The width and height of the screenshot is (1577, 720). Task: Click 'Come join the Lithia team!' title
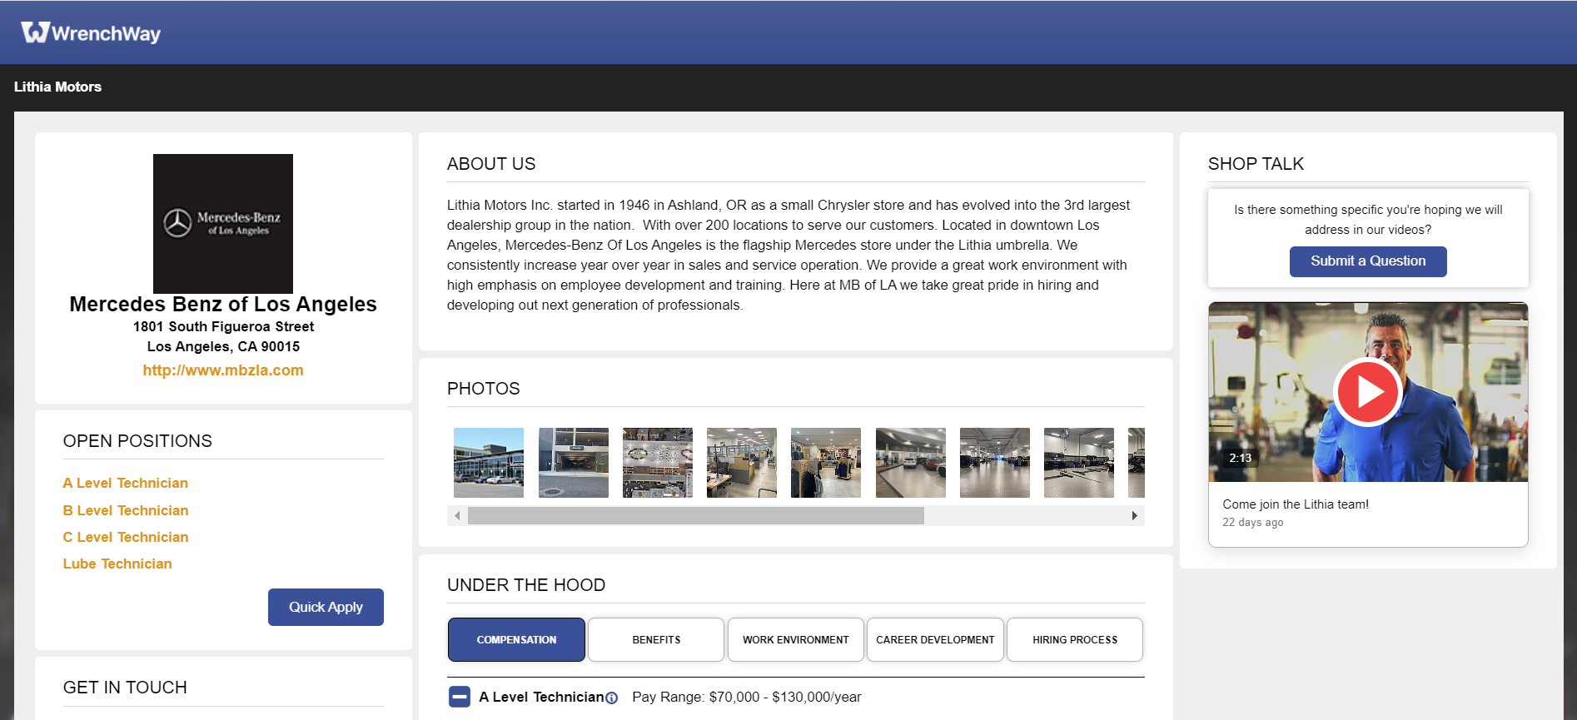(x=1296, y=504)
